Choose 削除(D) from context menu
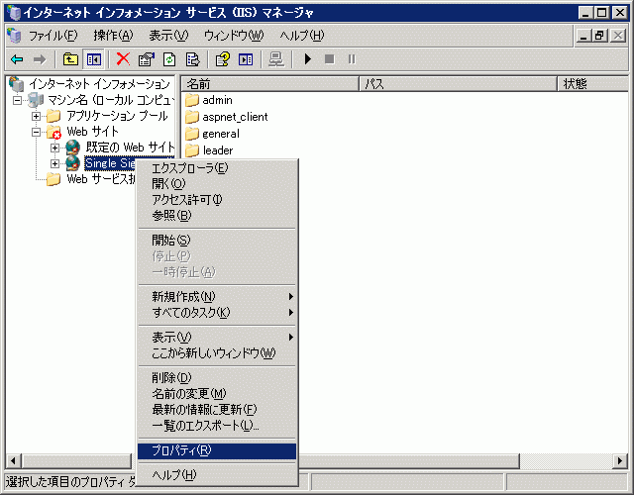This screenshot has height=495, width=634. (217, 378)
